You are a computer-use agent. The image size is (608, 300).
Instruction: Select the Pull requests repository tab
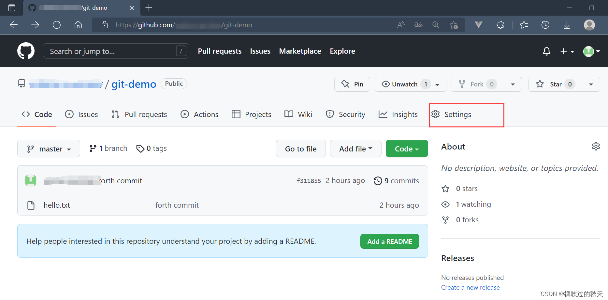[x=139, y=114]
